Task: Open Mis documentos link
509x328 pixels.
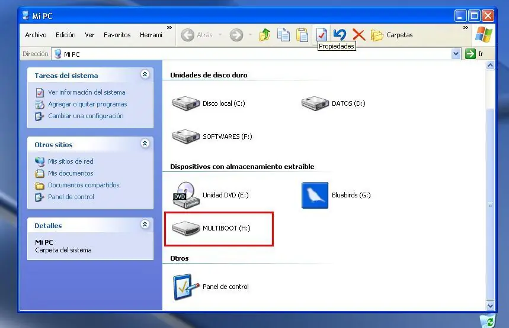Action: 71,173
